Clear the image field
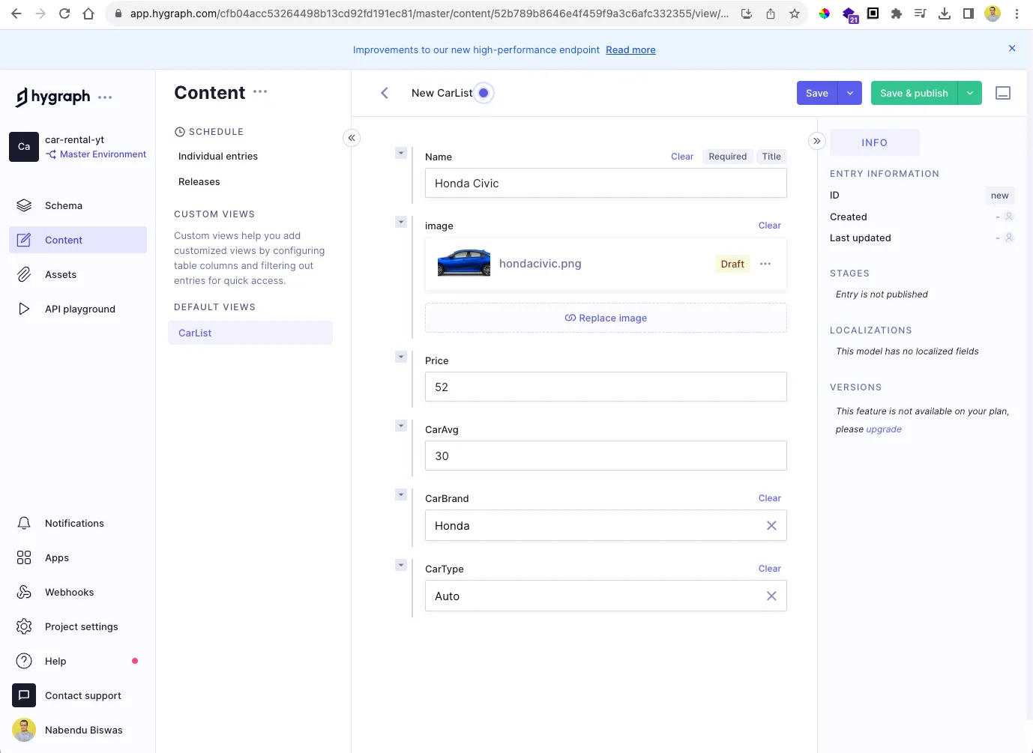Screen dimensions: 1033x753 point(770,226)
